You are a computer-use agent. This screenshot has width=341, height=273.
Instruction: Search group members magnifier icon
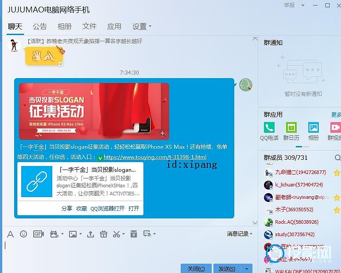pyautogui.click(x=337, y=158)
